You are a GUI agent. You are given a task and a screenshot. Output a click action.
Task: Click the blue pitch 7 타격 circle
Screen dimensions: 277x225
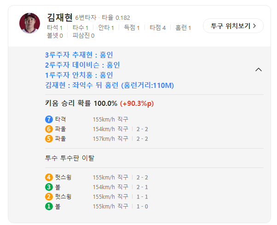pos(49,119)
